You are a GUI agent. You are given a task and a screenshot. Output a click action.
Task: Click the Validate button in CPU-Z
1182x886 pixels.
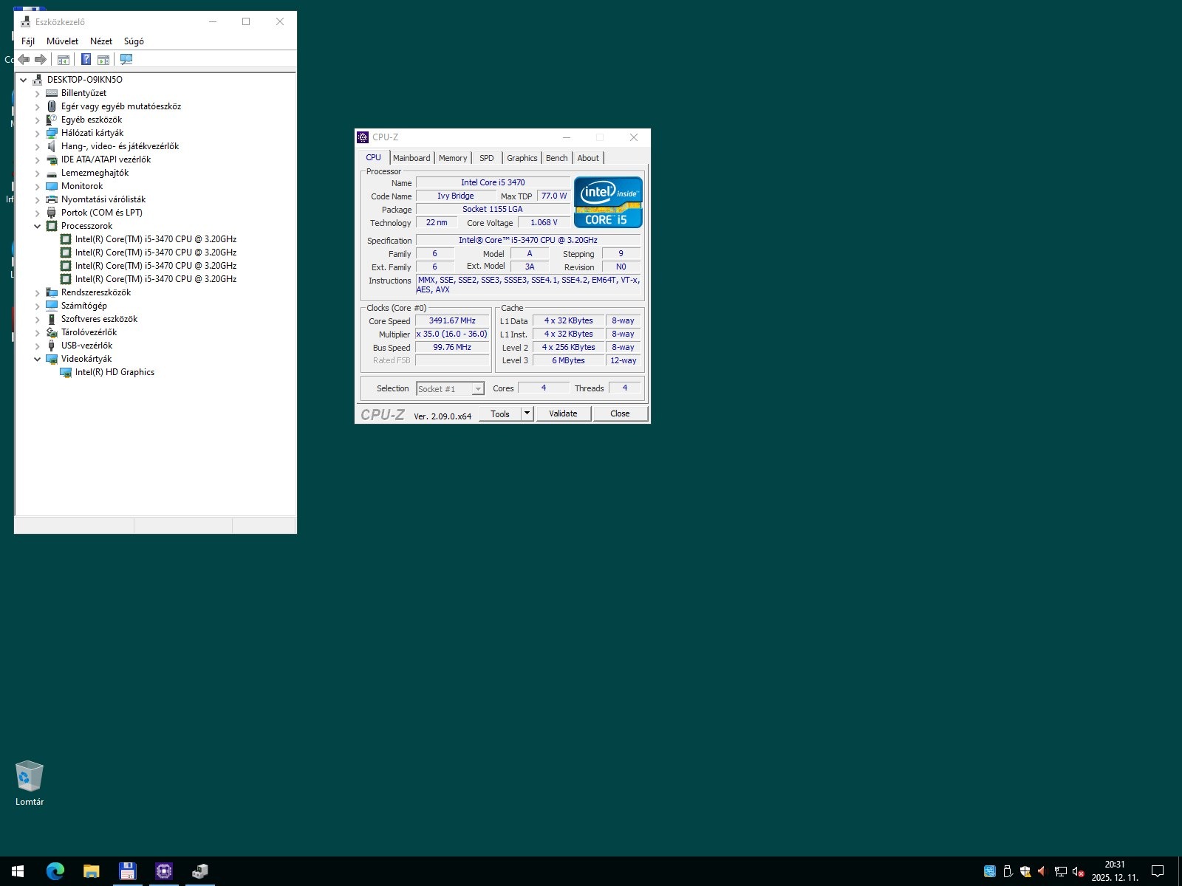click(563, 413)
